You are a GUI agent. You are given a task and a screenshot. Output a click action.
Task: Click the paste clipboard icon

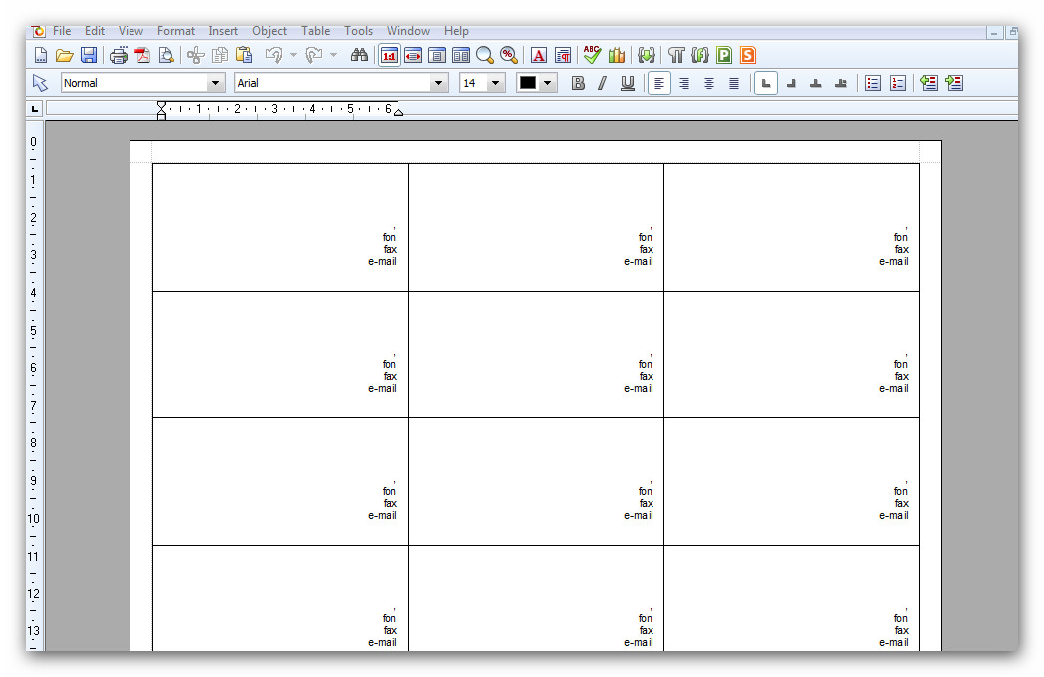click(x=244, y=55)
